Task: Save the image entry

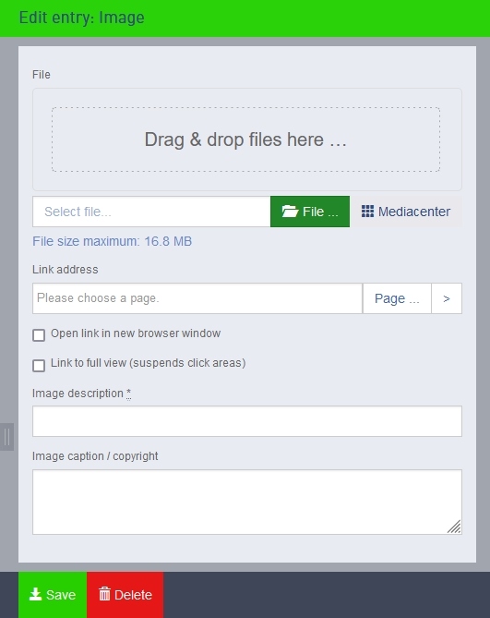Action: point(53,595)
